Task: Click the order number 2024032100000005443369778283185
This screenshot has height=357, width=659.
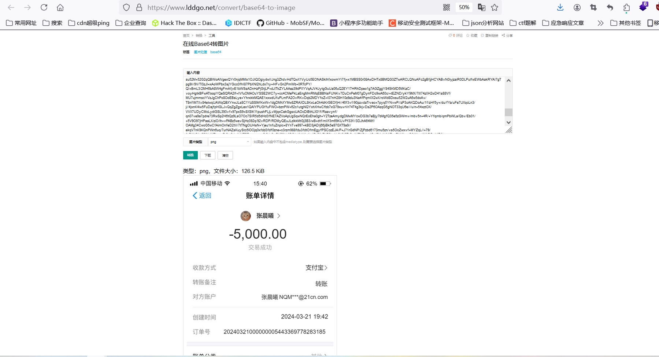Action: tap(274, 332)
